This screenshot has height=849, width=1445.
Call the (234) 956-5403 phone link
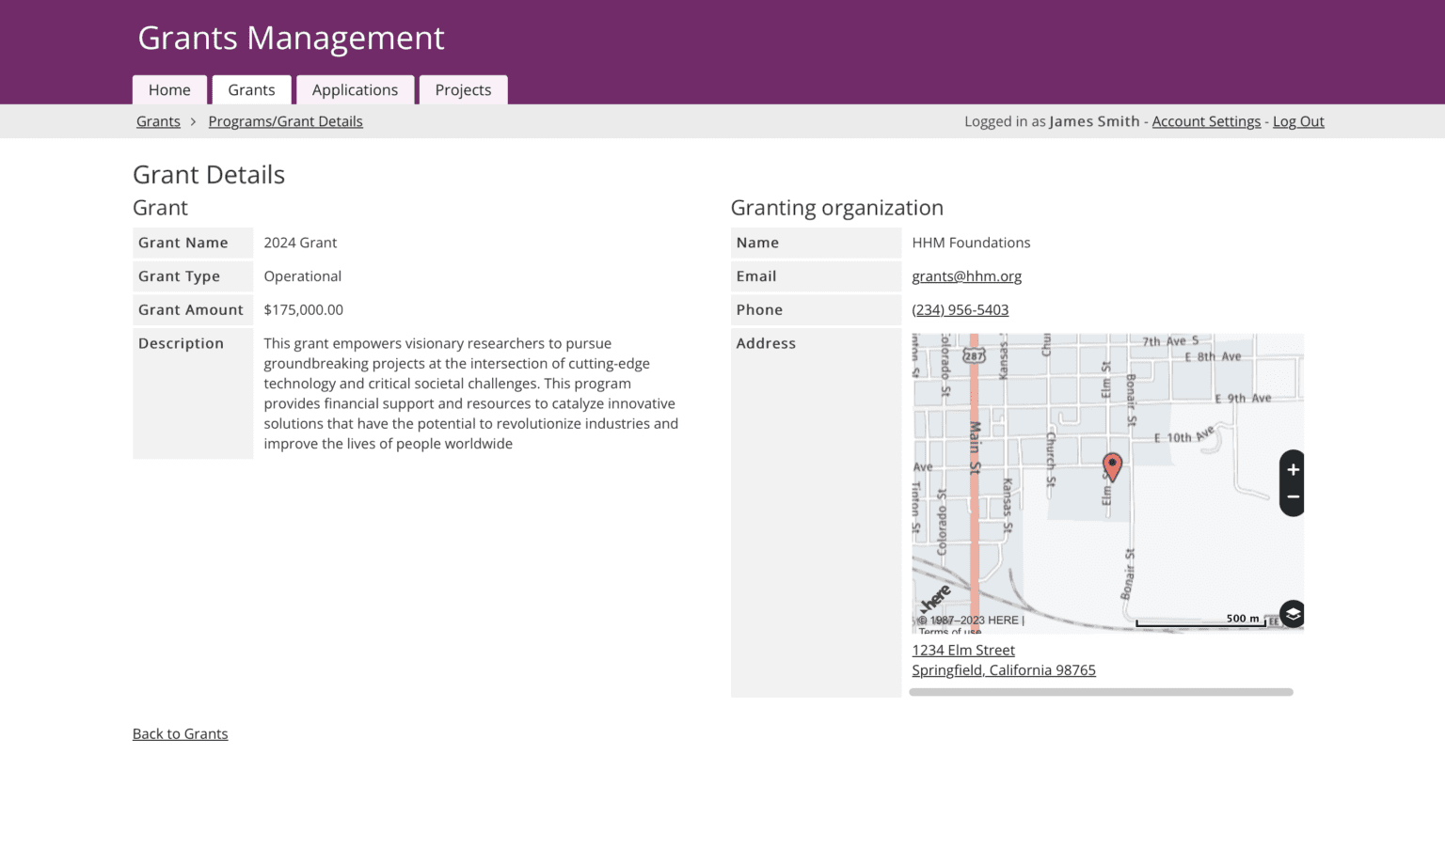tap(960, 309)
